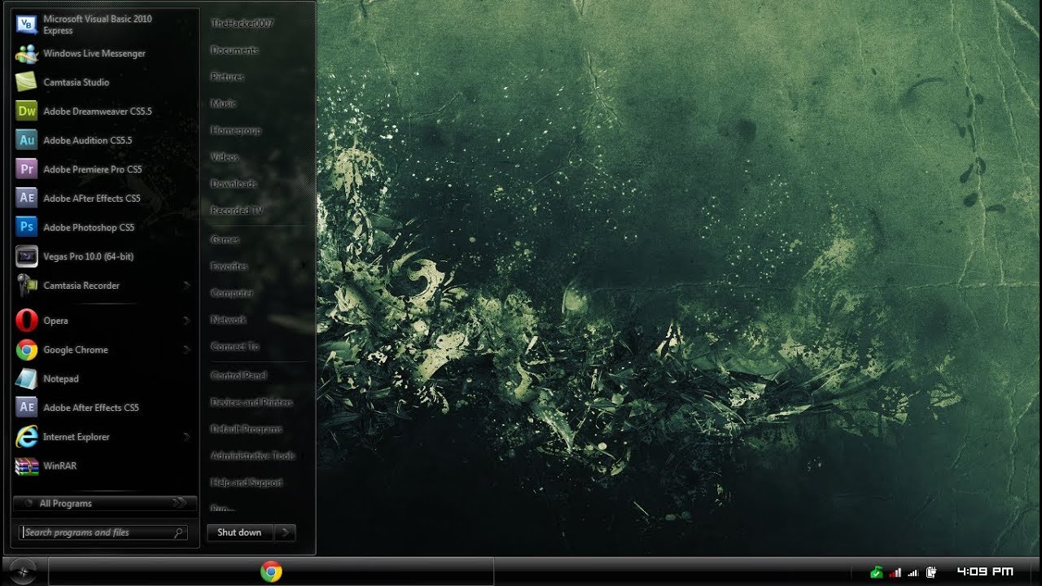Open the Pictures entry

tap(227, 77)
